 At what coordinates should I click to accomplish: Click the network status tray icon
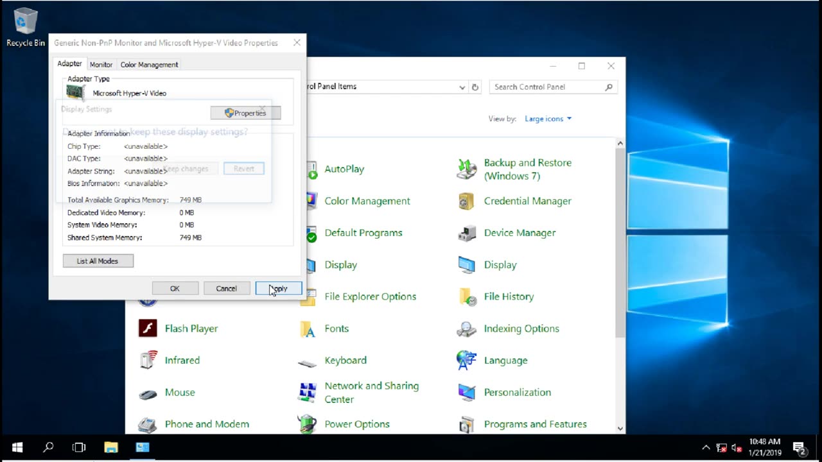[721, 448]
